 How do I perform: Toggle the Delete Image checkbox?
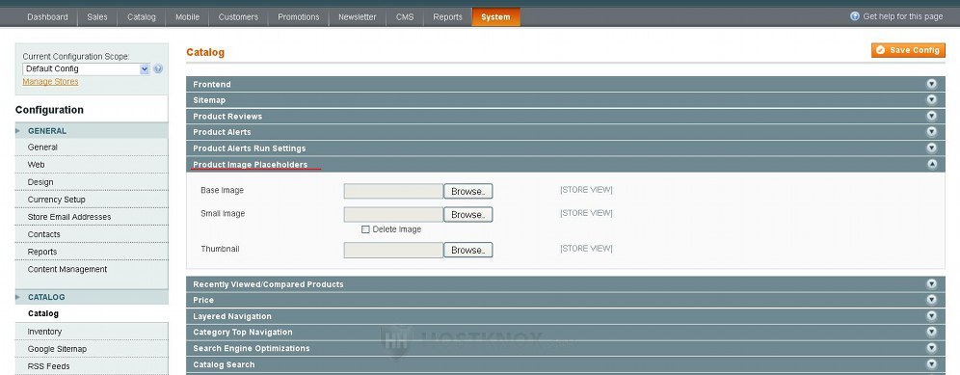point(365,229)
